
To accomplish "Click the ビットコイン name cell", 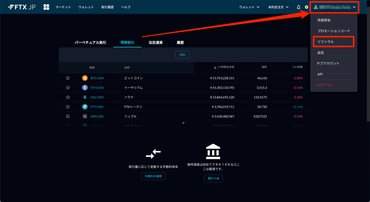I will pyautogui.click(x=134, y=78).
